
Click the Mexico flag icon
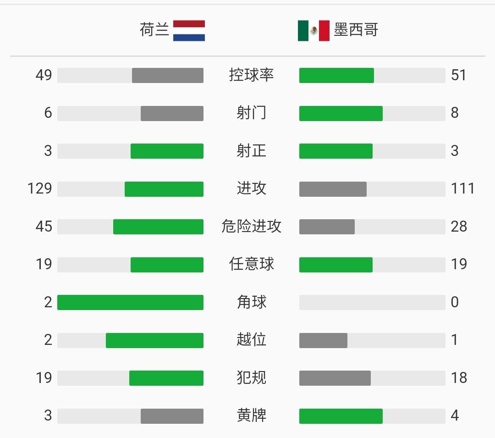(313, 31)
